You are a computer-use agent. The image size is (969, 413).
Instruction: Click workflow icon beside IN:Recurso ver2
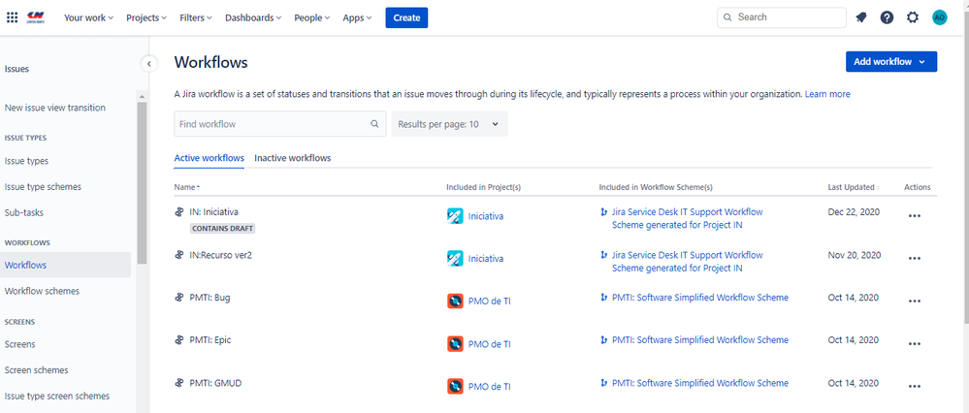[x=179, y=255]
